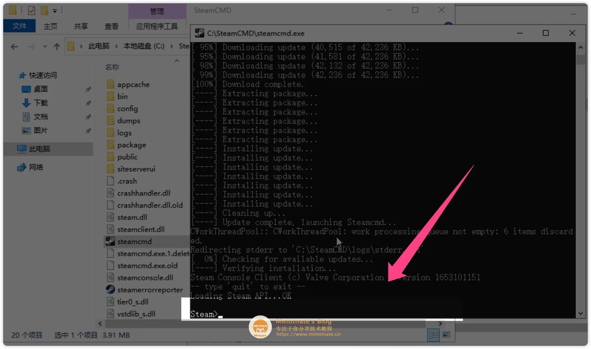
Task: Switch to the 共享 ribbon tab
Action: coord(81,26)
